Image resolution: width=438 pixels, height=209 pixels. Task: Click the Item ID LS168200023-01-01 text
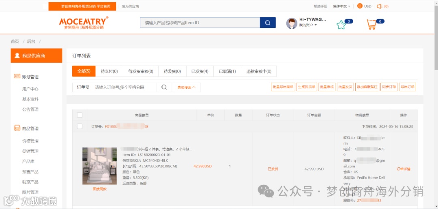pos(147,155)
